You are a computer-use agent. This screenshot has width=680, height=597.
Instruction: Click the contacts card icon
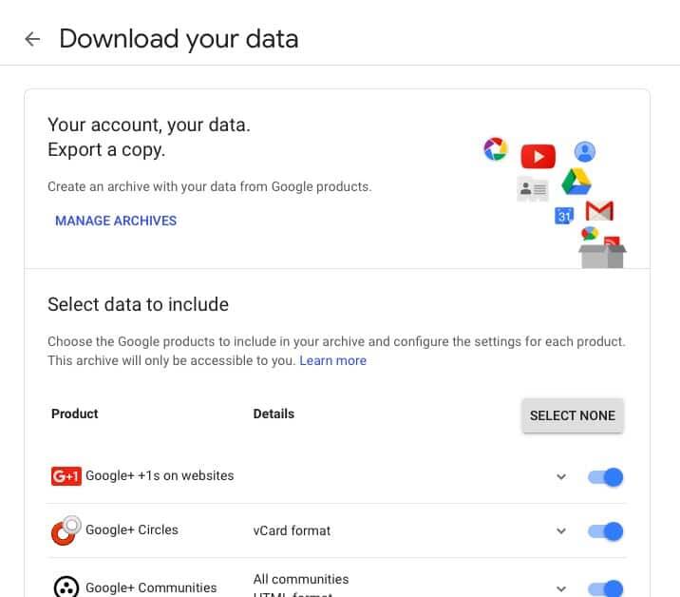(x=533, y=189)
